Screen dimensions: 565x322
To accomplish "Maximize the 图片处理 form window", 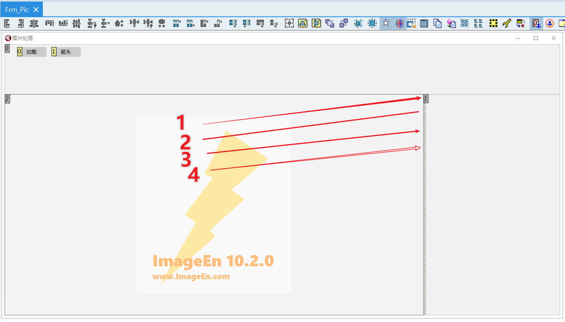I will pos(536,38).
